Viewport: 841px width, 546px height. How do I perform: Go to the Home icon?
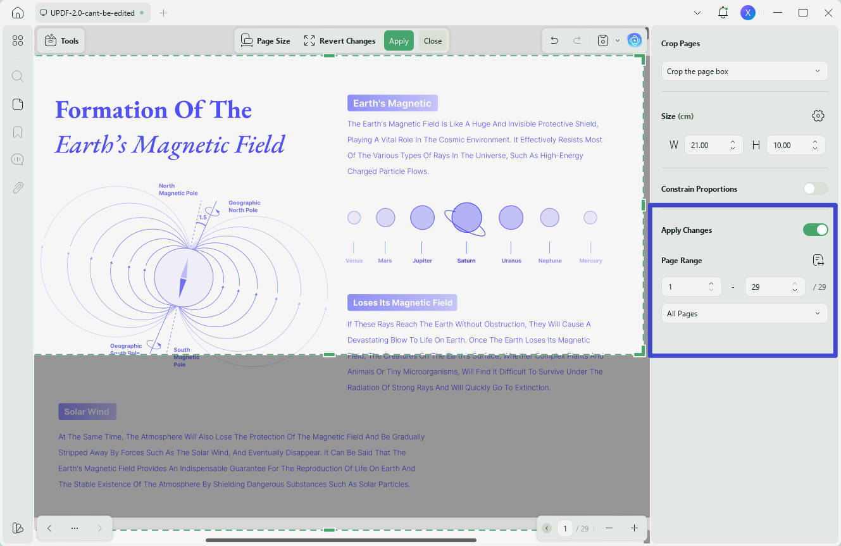18,13
